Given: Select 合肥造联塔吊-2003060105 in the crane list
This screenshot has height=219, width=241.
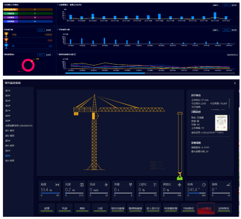Looking at the screenshot, I should click(19, 126).
